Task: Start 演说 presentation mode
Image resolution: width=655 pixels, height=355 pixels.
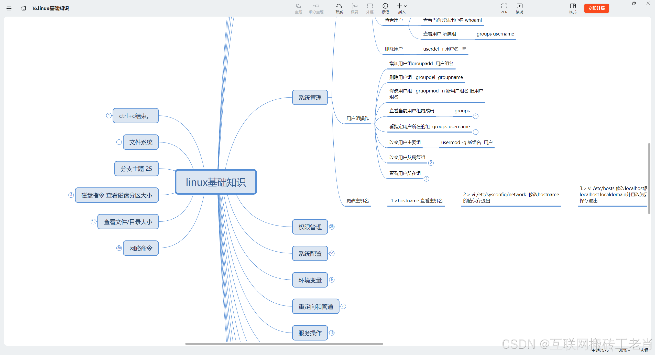Action: tap(519, 8)
